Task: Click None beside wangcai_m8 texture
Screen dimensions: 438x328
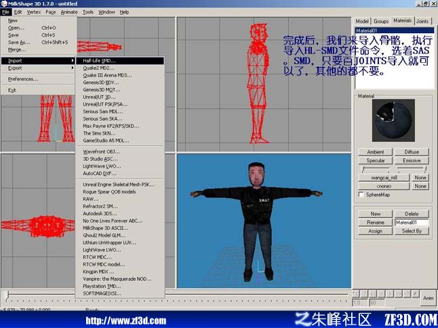Action: (x=420, y=177)
